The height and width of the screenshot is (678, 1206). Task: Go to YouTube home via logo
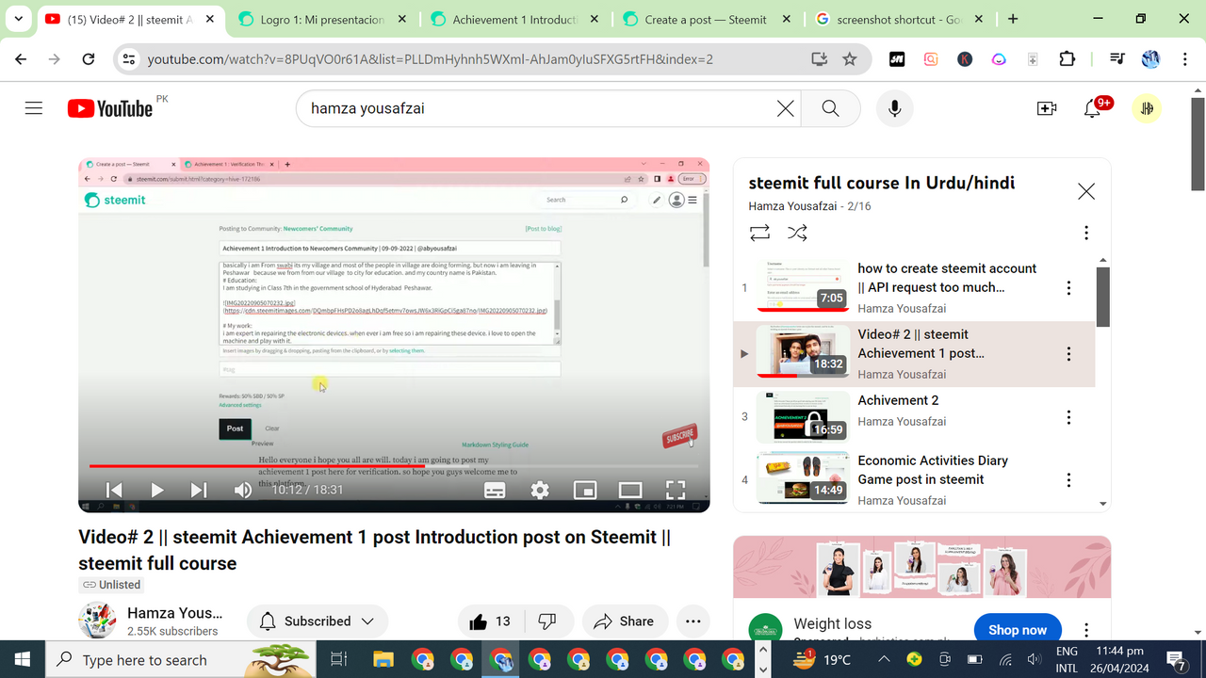pyautogui.click(x=110, y=108)
